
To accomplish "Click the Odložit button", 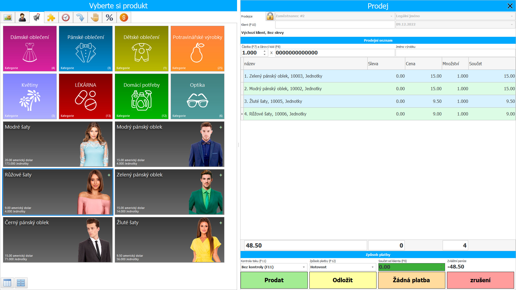I will pos(343,280).
